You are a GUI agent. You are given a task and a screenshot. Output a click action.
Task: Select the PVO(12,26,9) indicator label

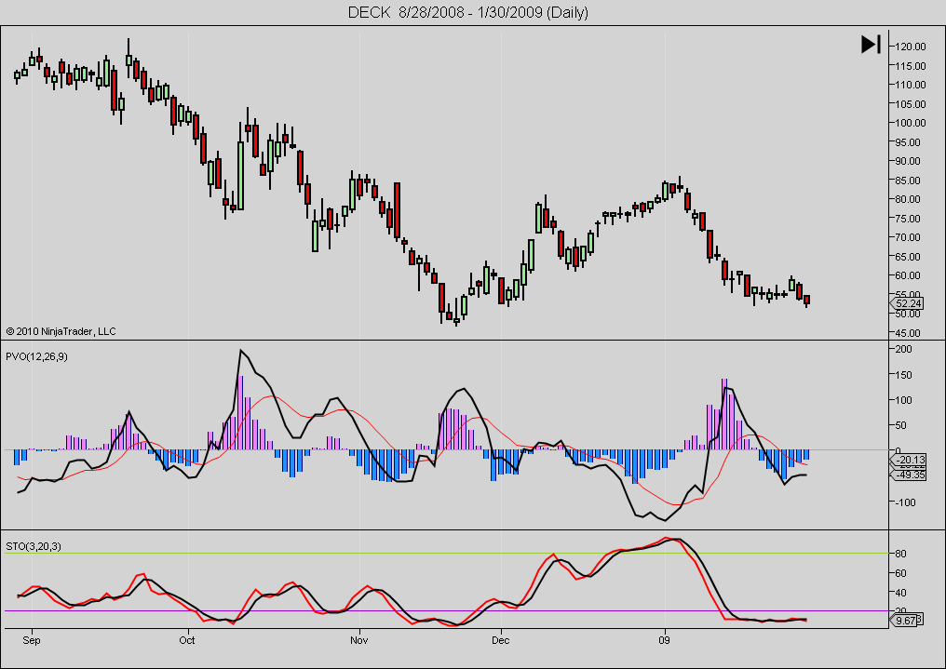(37, 356)
